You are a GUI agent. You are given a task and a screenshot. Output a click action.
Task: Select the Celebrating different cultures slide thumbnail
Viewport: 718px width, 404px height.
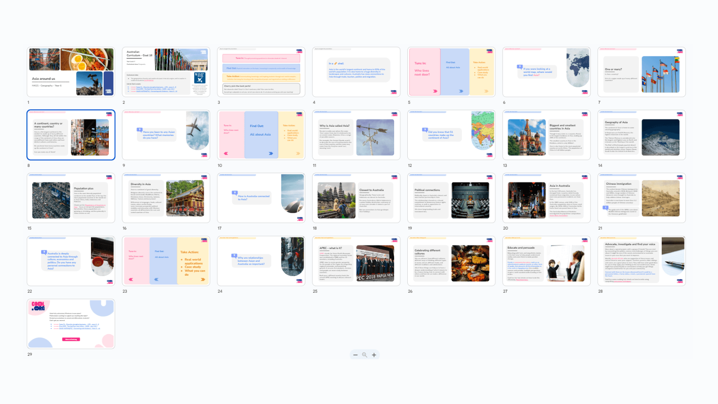tap(451, 260)
